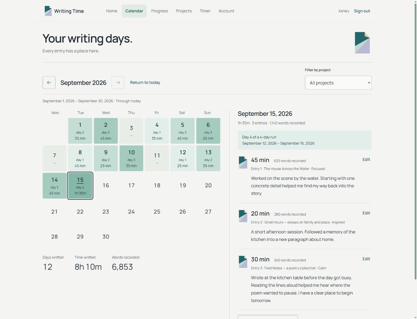Sign out of the account
The width and height of the screenshot is (417, 319).
pos(362,11)
